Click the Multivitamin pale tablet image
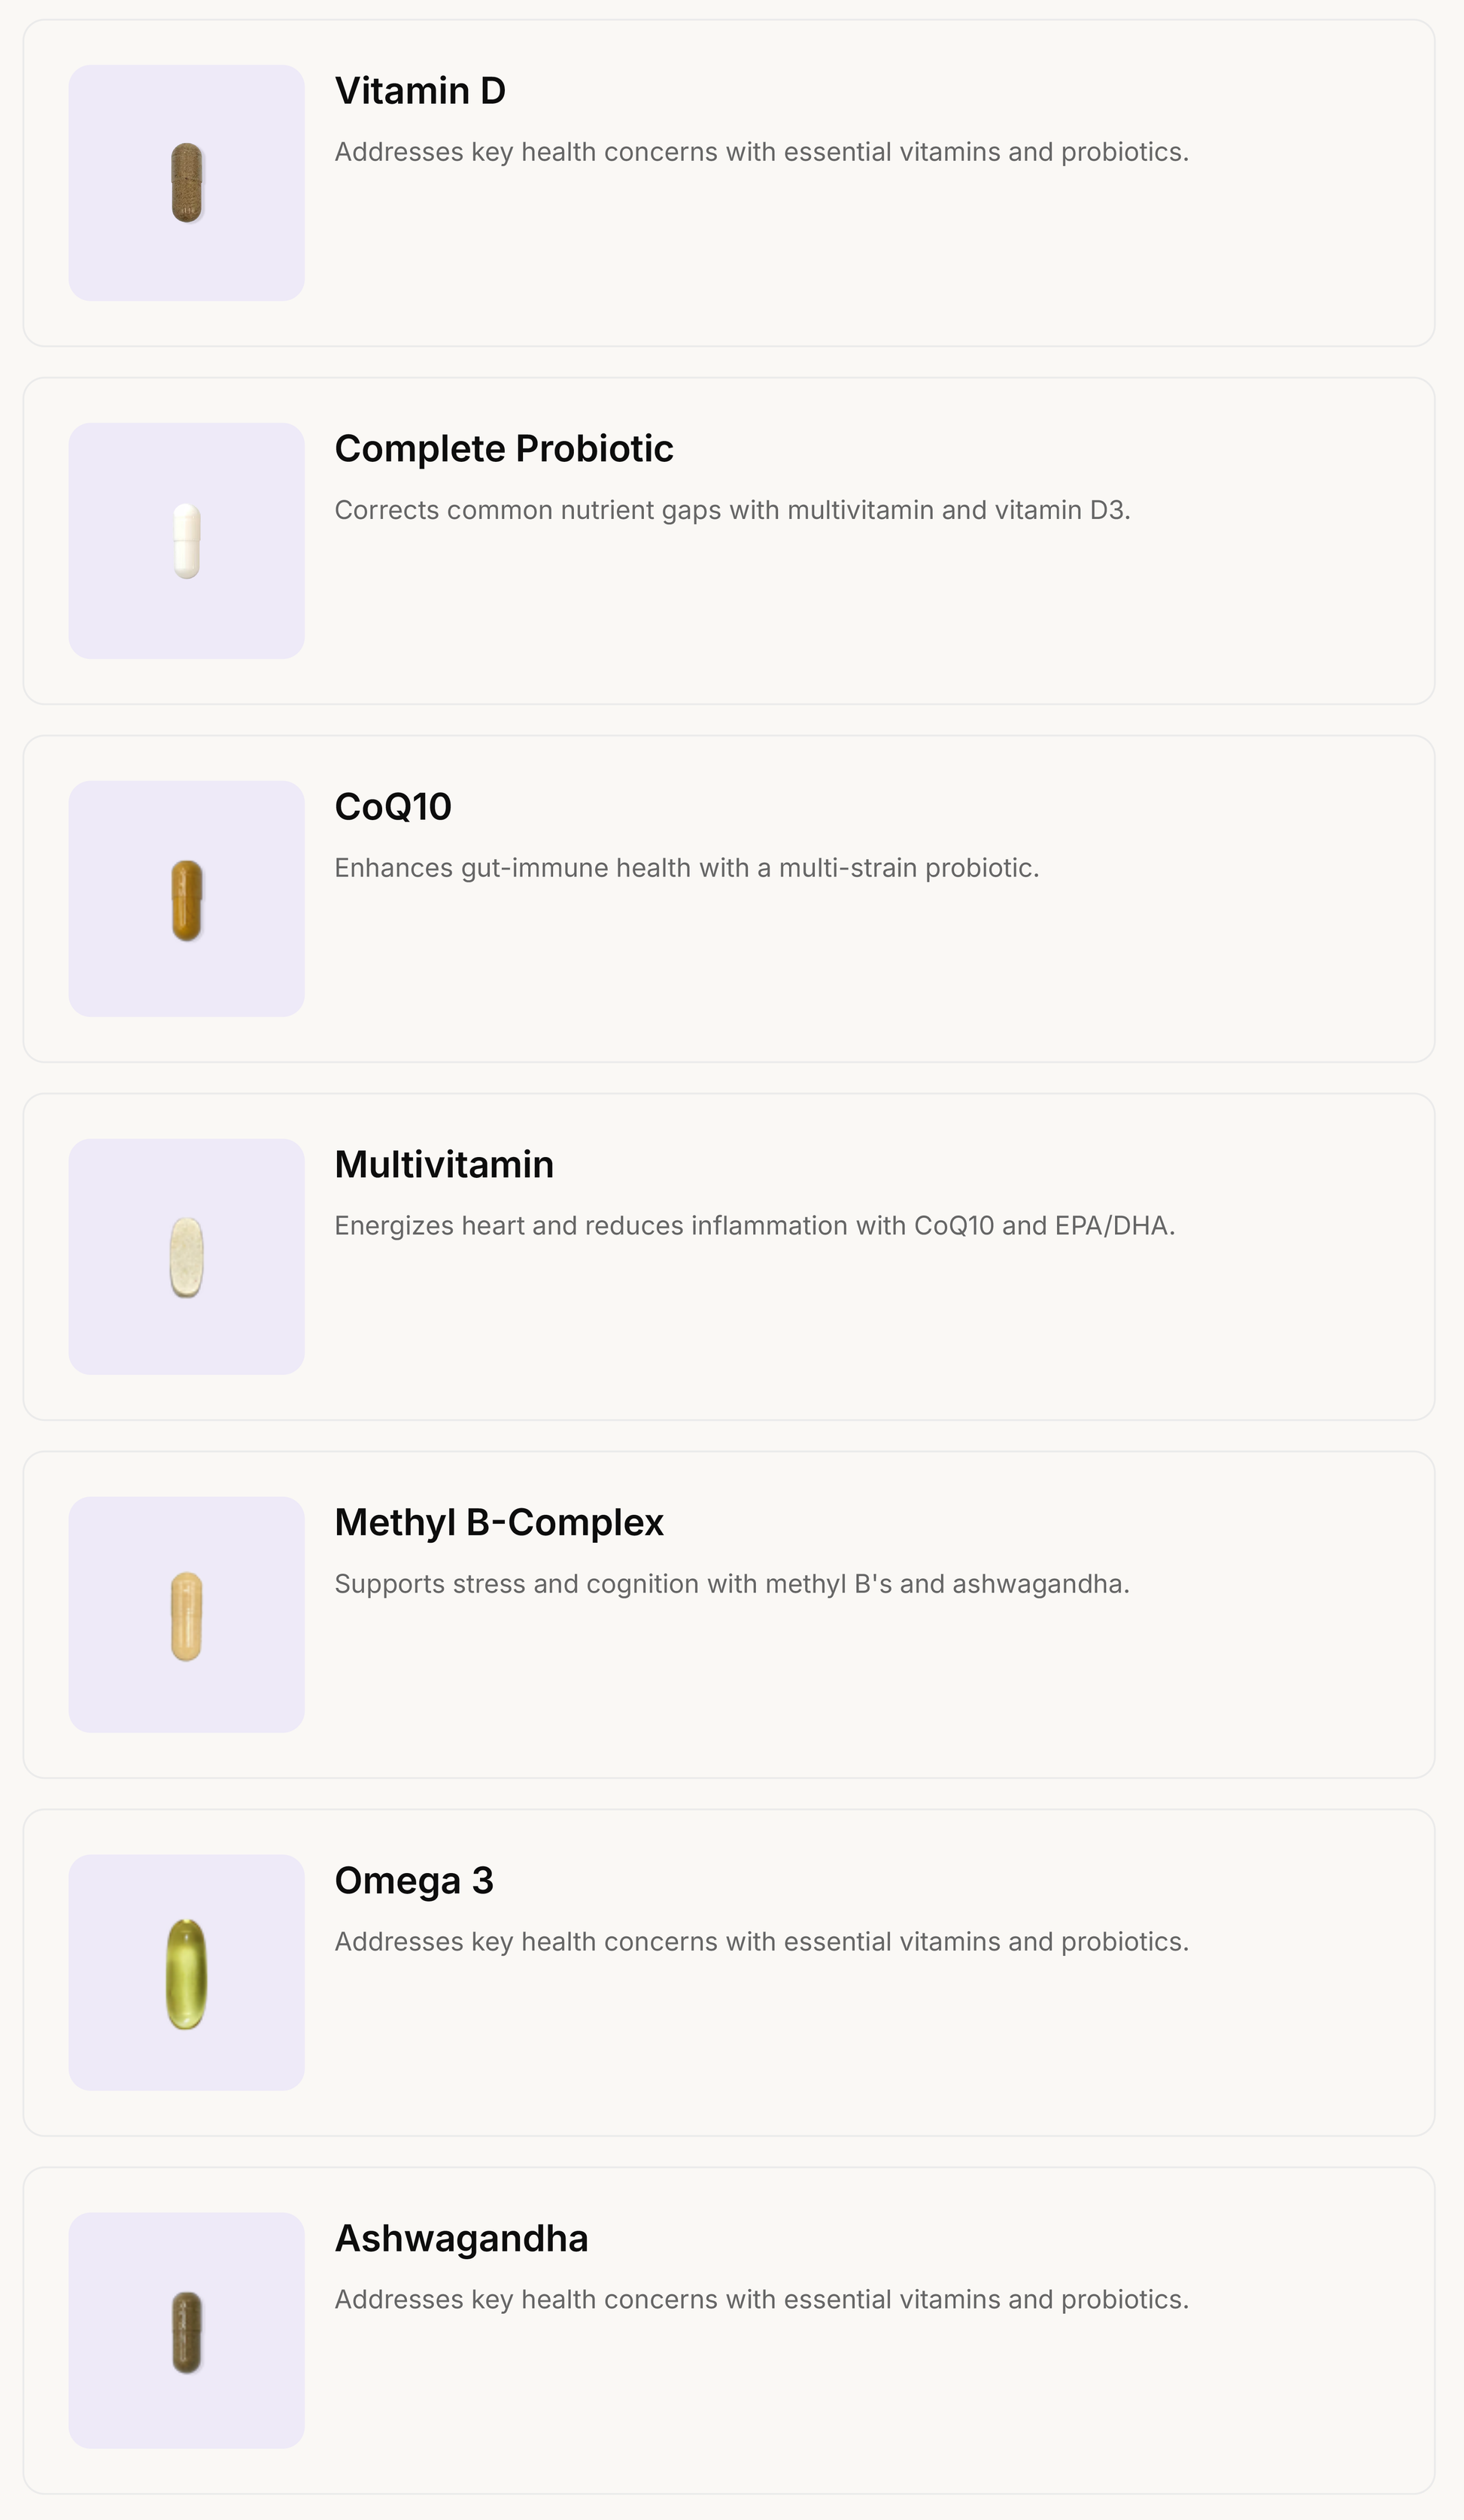 coord(186,1257)
